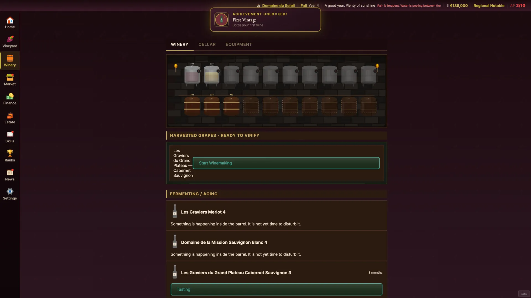Open News newspaper icon
Viewport: 531px width, 298px height.
[x=10, y=172]
